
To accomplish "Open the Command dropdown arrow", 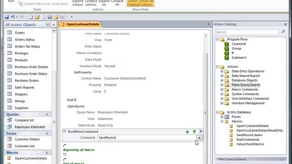I will click(199, 138).
